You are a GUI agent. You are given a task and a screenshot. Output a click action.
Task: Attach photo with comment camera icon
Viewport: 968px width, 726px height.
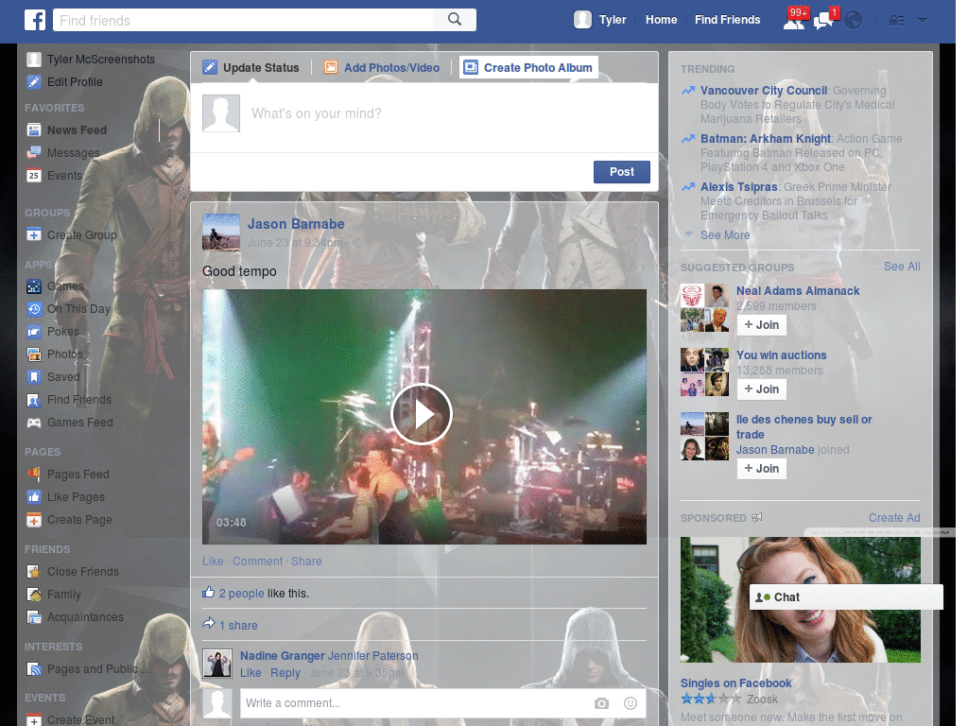coord(601,703)
